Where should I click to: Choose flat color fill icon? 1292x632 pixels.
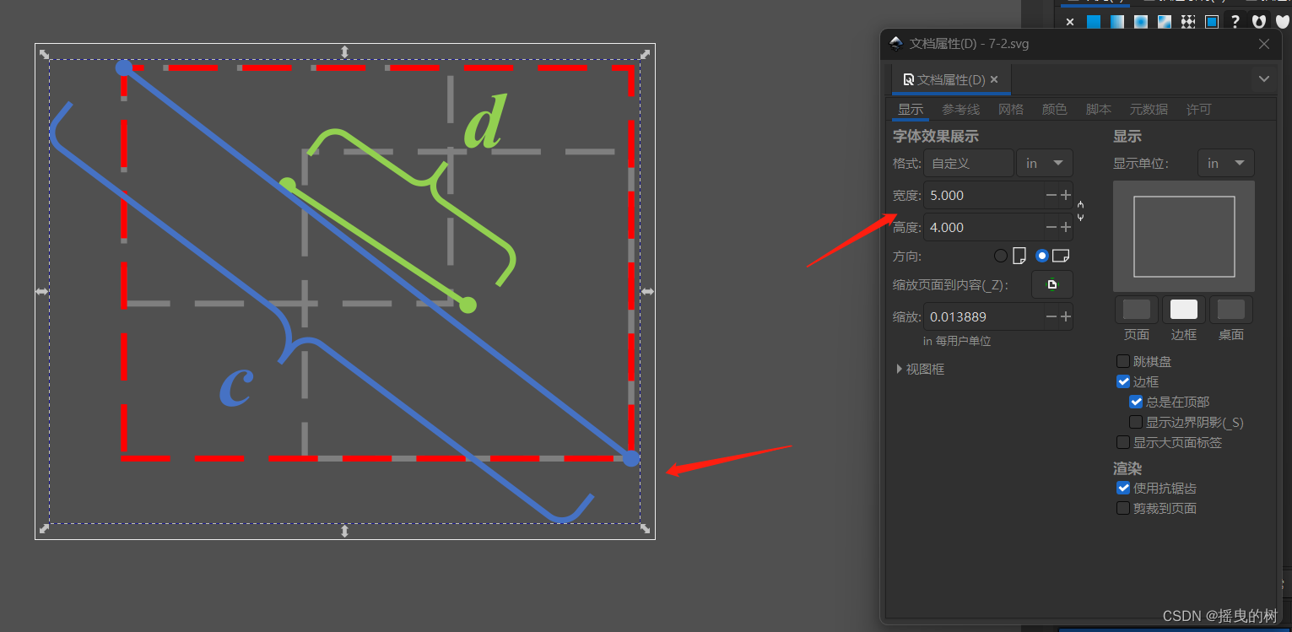(1094, 22)
